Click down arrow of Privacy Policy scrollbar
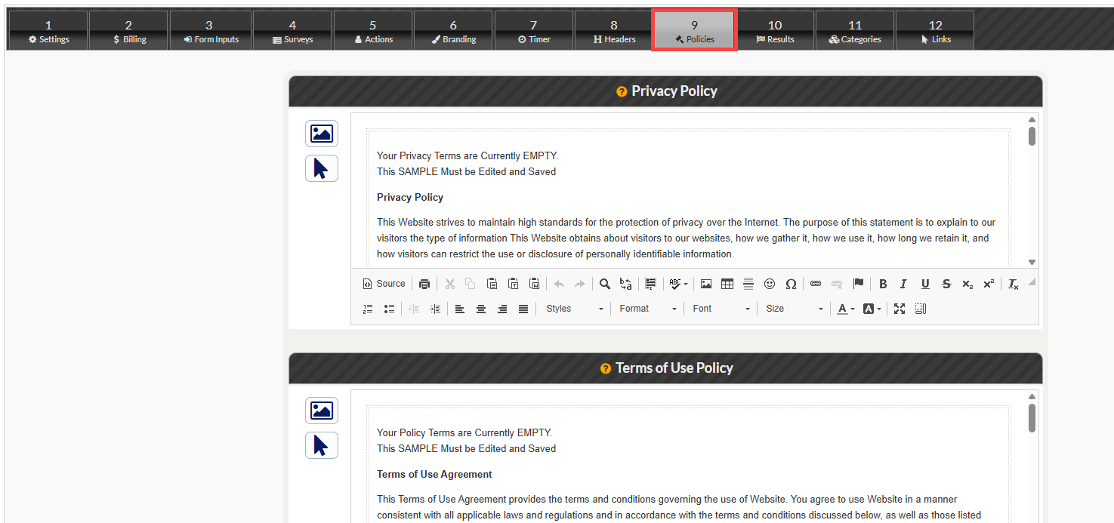The height and width of the screenshot is (523, 1114). (1032, 262)
